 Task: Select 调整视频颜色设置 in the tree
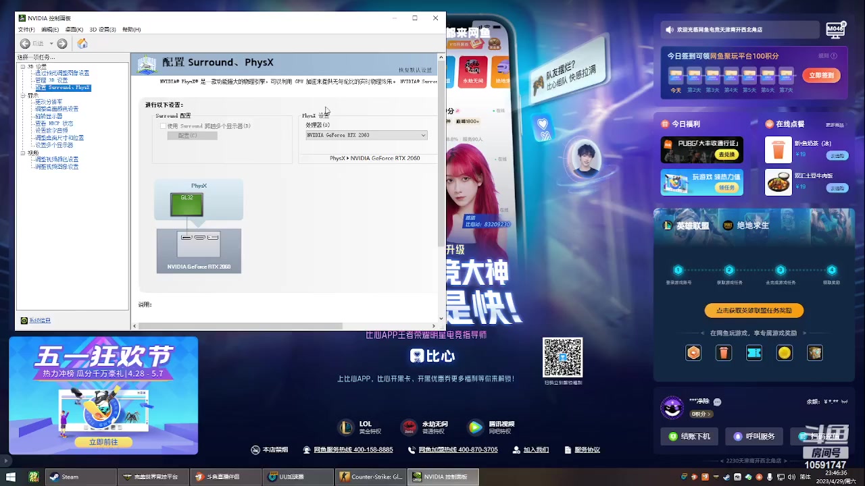tap(57, 159)
